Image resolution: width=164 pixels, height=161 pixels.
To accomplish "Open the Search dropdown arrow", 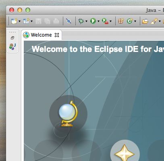I will click(160, 21).
